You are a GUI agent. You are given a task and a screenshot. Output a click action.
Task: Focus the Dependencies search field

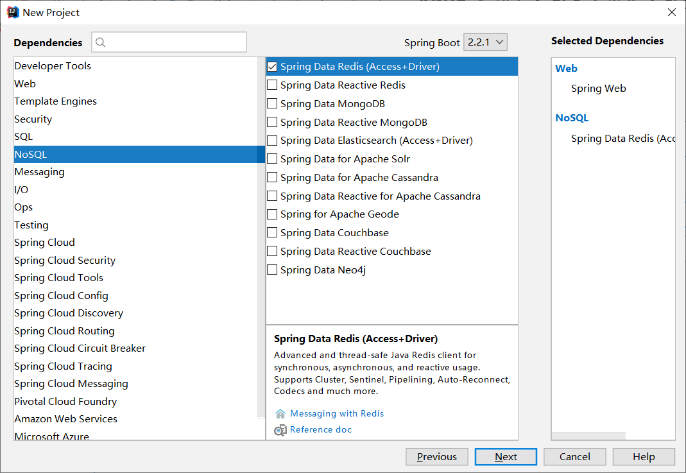point(169,42)
